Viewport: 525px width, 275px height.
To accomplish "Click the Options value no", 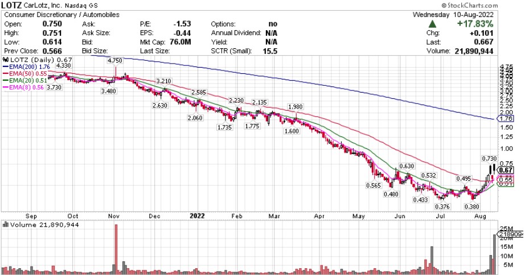I will pos(273,24).
